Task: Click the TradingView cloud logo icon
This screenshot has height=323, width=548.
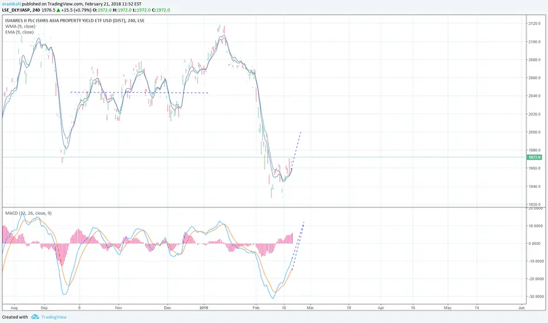Action: pos(35,317)
